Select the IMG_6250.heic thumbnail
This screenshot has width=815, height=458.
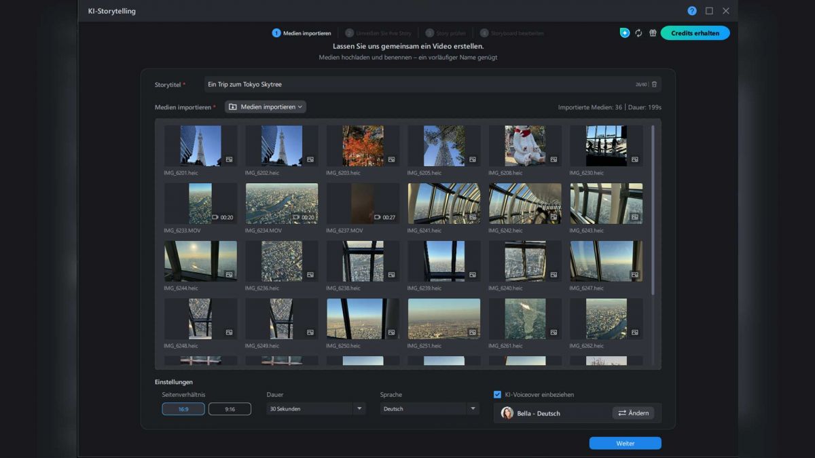click(x=363, y=319)
